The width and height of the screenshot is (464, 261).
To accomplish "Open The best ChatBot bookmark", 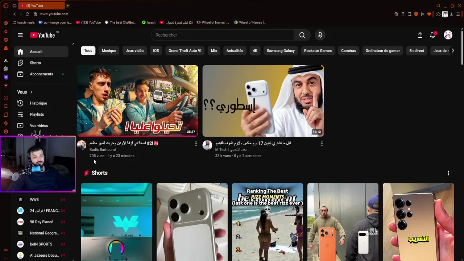I will [121, 22].
